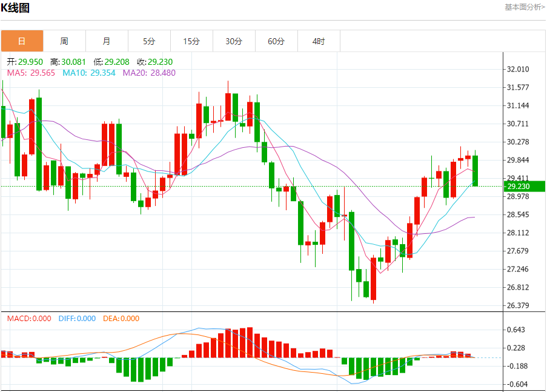The width and height of the screenshot is (550, 392).
Task: Click the MA20 indicator label
Action: (149, 73)
